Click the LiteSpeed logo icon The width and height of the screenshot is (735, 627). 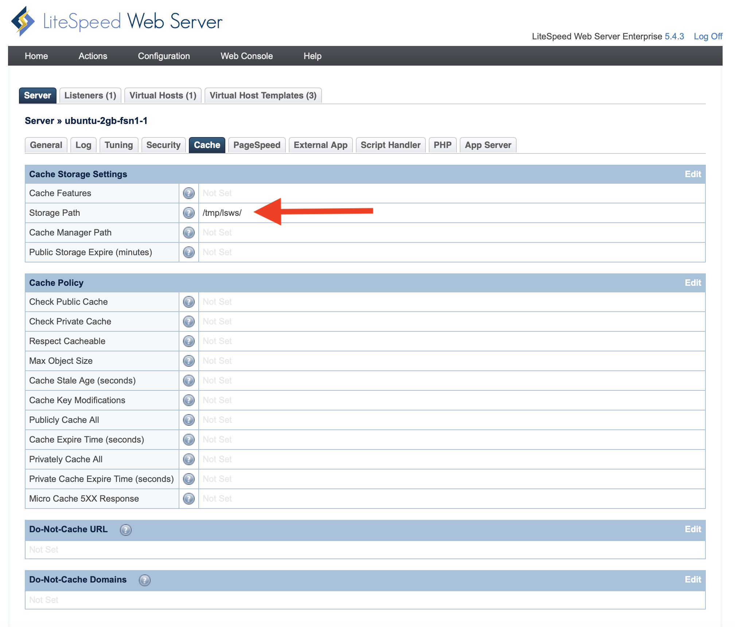click(23, 21)
